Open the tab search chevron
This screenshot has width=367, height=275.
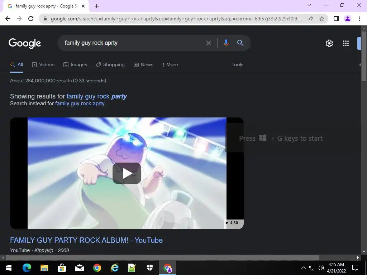[309, 5]
